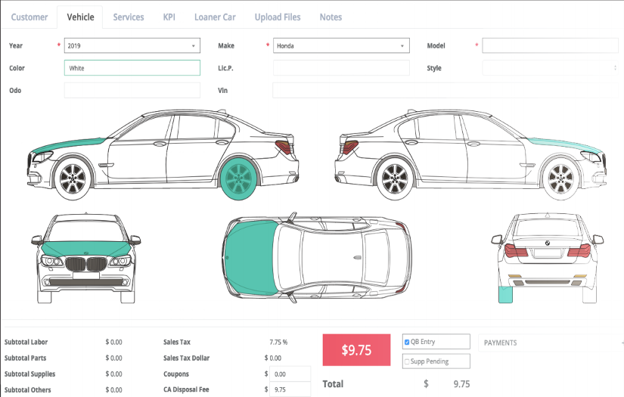Image resolution: width=624 pixels, height=397 pixels.
Task: Select tail light on right-side car view
Action: [349, 147]
